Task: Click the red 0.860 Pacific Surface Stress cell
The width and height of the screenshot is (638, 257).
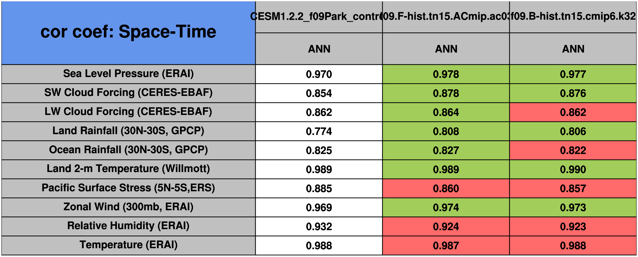Action: click(446, 188)
